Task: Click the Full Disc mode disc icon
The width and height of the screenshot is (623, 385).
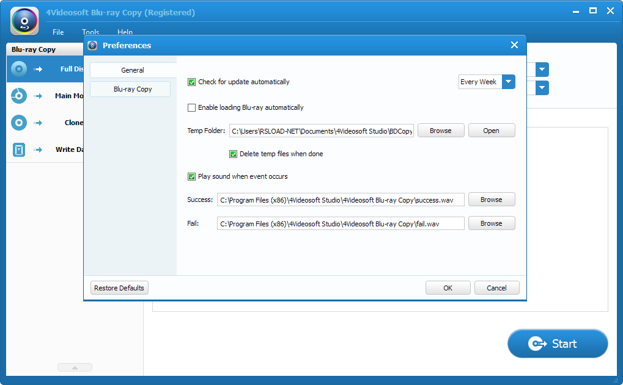Action: point(19,69)
